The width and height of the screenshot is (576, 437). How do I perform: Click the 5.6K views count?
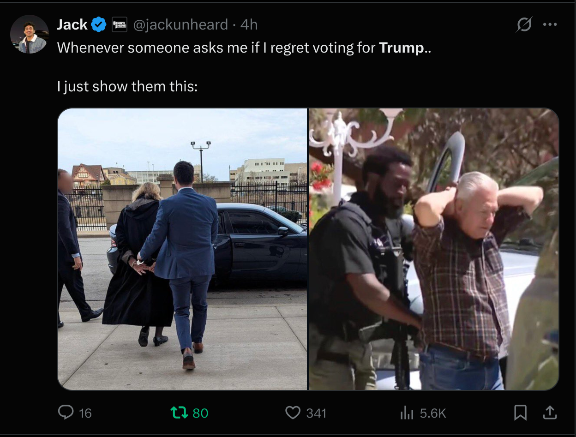click(x=432, y=413)
